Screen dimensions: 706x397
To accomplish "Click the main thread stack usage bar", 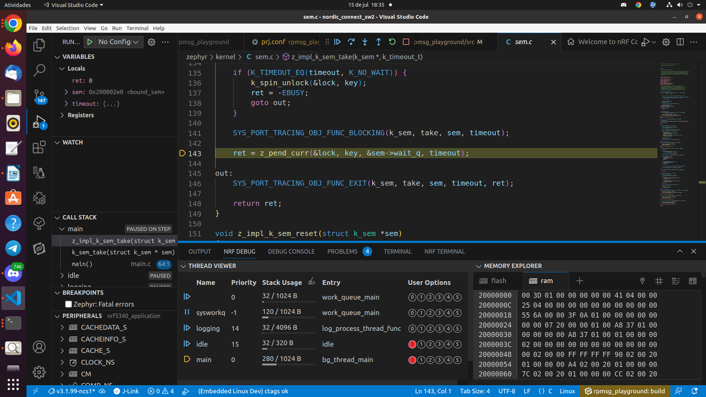I will coord(288,365).
